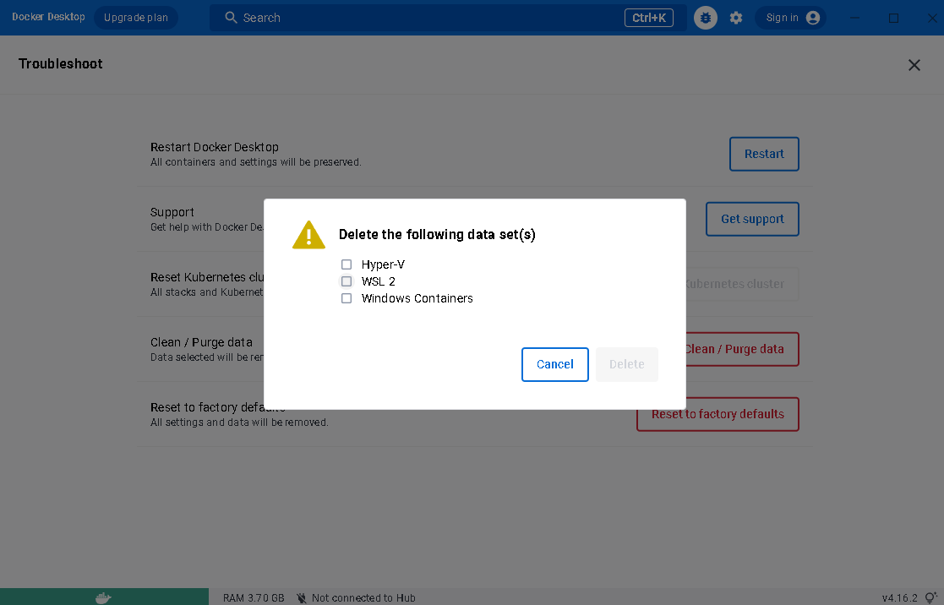Click the Get support button

click(x=752, y=219)
